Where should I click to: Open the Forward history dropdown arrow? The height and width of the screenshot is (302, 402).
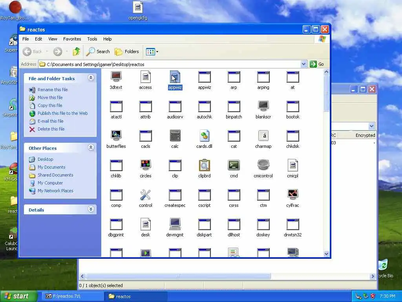pos(67,52)
